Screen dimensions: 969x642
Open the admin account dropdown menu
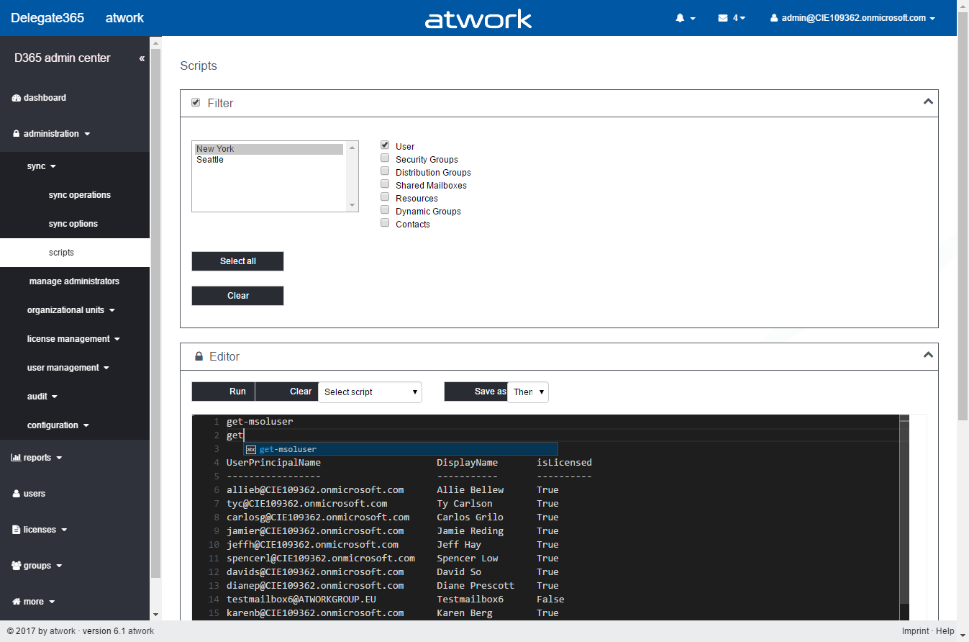pos(852,18)
